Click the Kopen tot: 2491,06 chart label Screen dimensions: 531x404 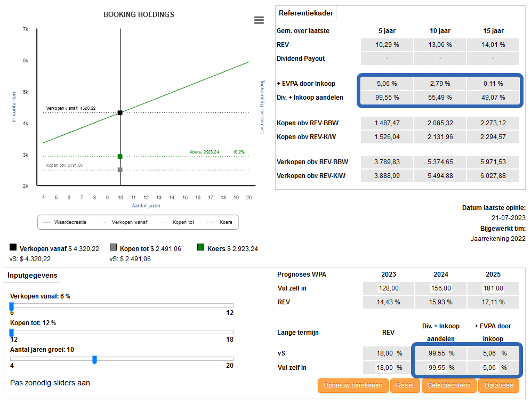tap(65, 165)
